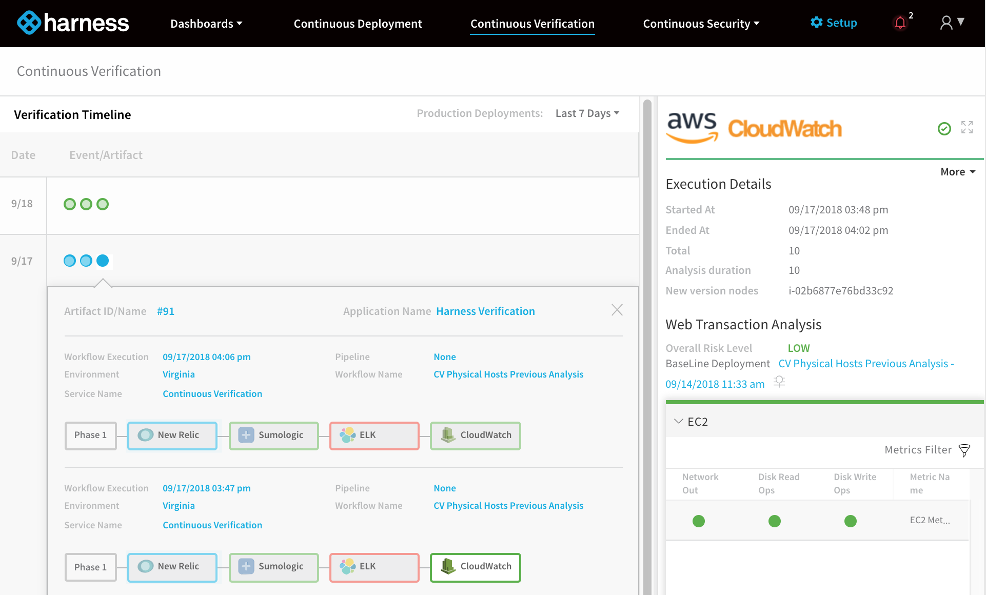Image resolution: width=986 pixels, height=595 pixels.
Task: Click the LOW overall risk level value
Action: pyautogui.click(x=799, y=348)
